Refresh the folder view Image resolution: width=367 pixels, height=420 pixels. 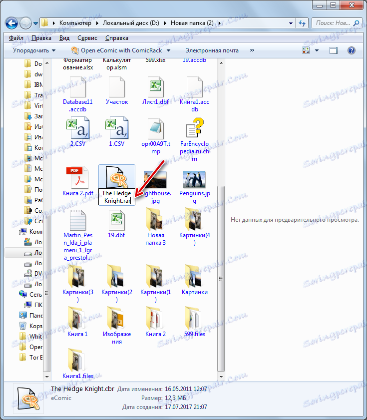click(302, 23)
